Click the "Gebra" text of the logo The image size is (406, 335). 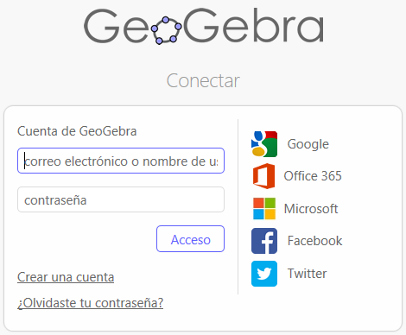[x=254, y=25]
